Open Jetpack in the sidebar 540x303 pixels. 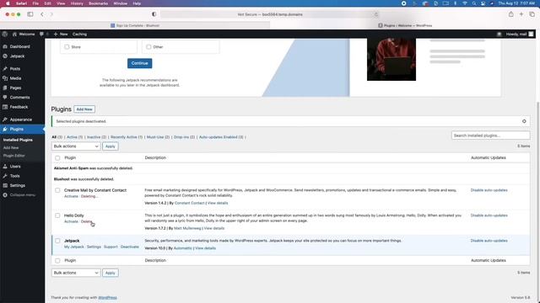17,56
